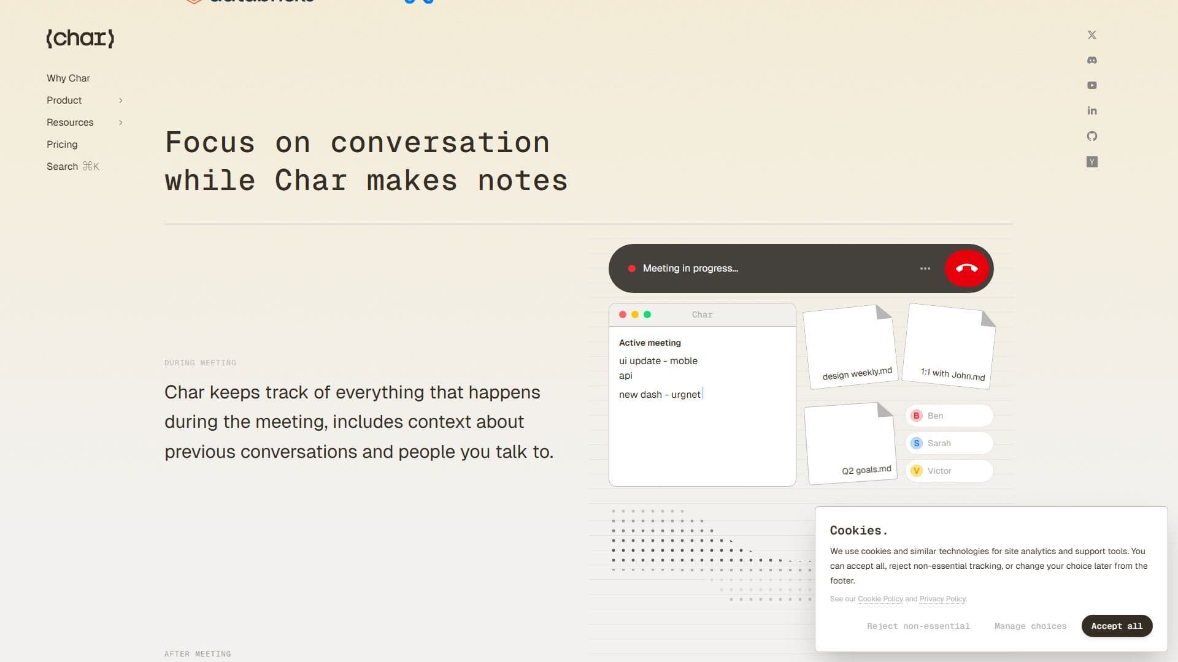1178x662 pixels.
Task: Select the Ben avatar icon
Action: tap(916, 416)
